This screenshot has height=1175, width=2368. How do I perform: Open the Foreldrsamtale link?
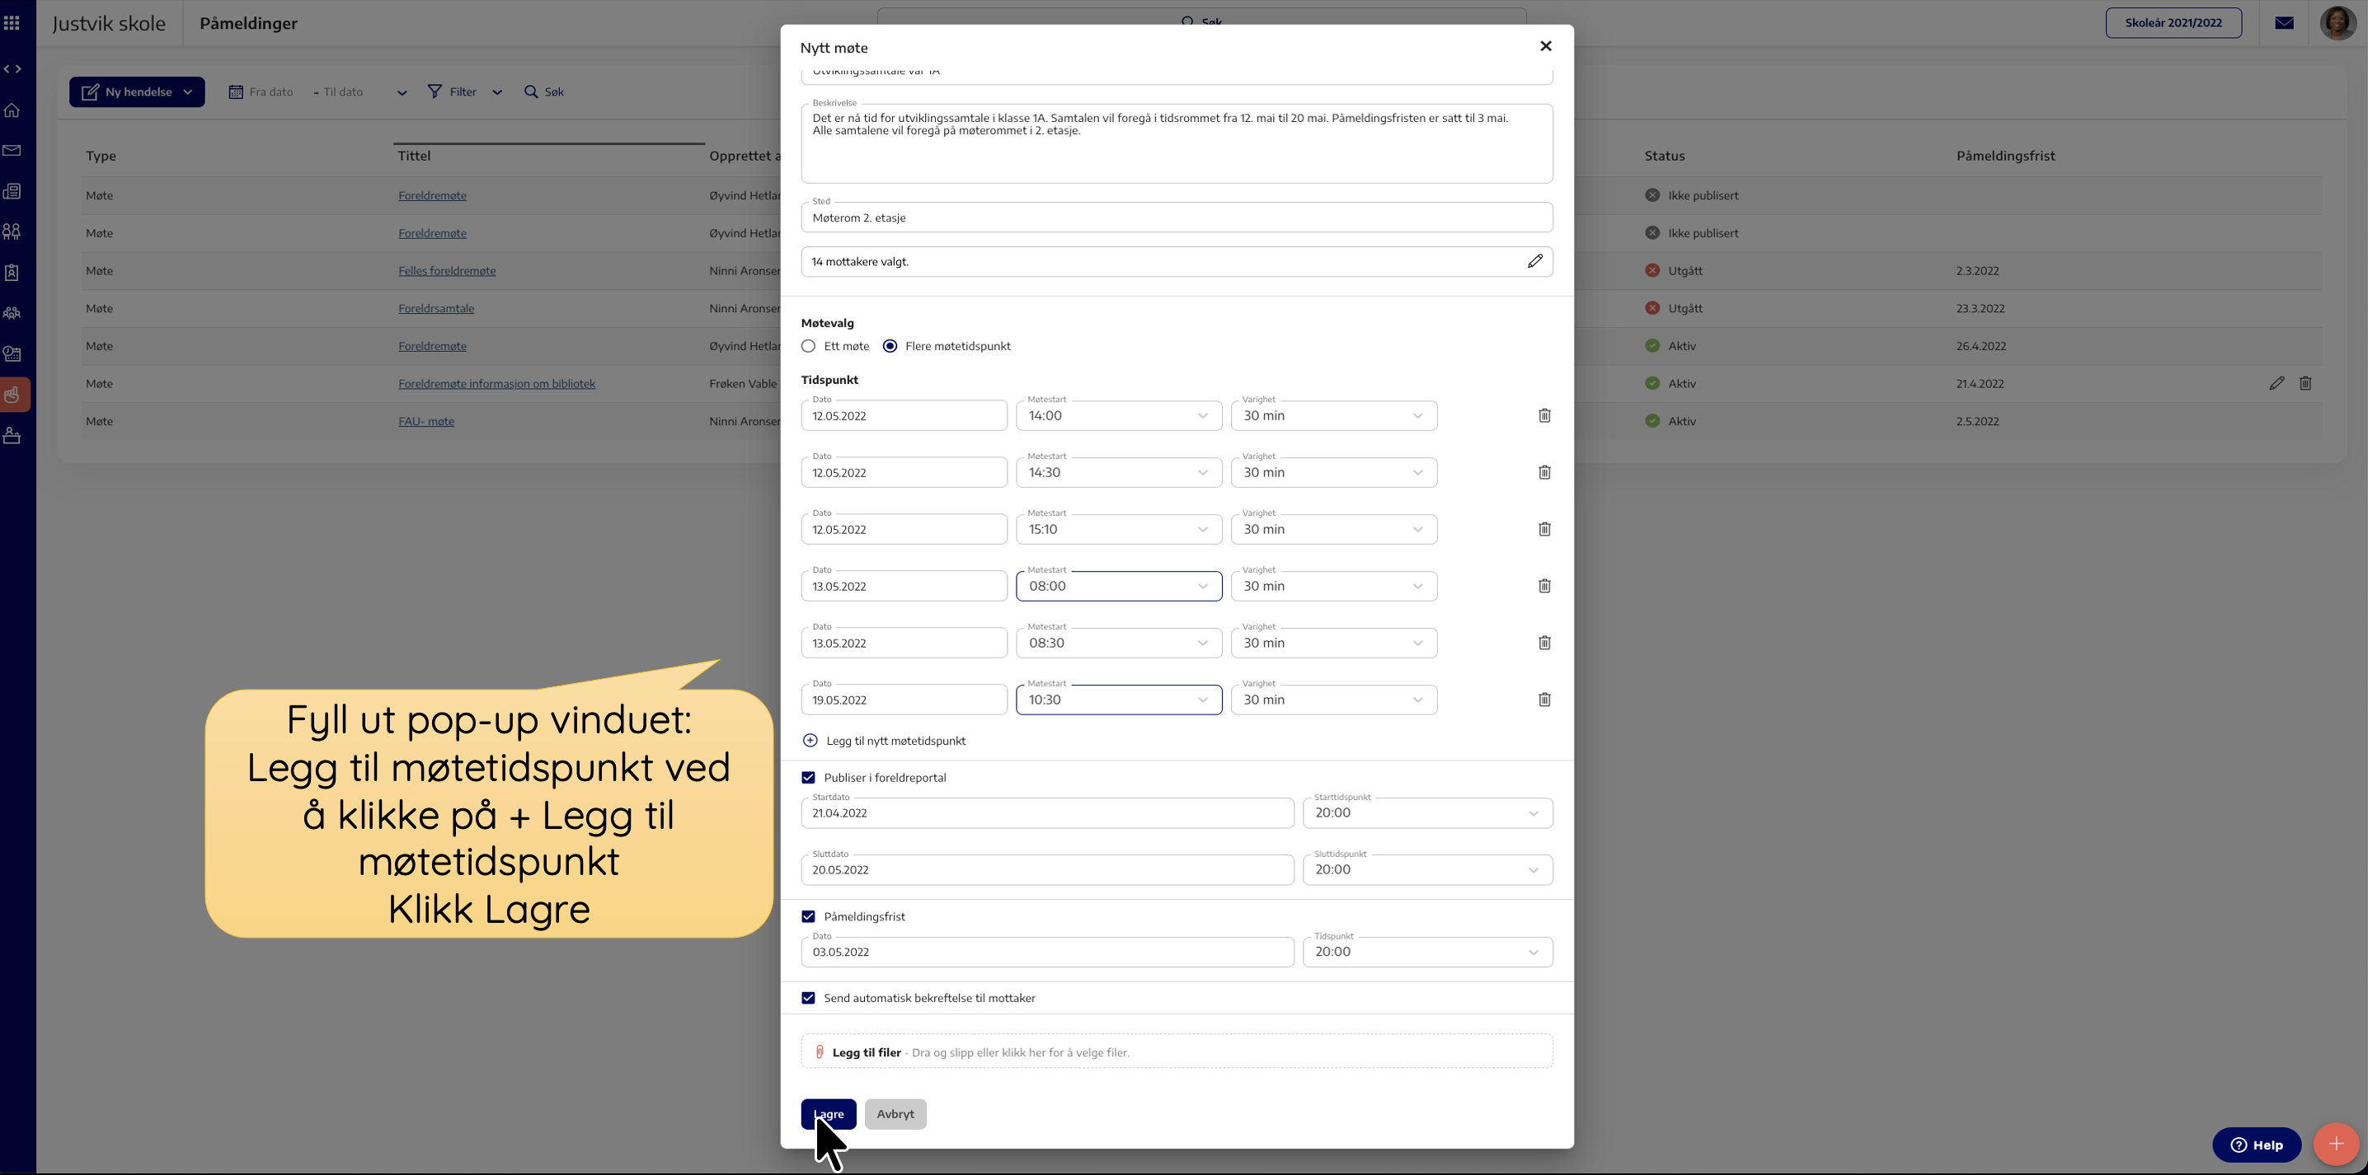[437, 309]
